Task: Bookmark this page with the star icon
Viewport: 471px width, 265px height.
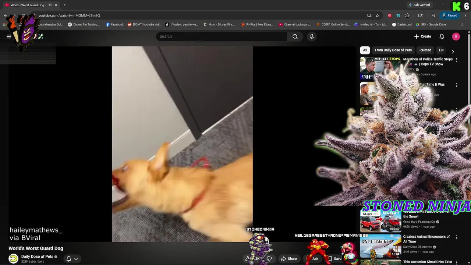Action: tap(377, 15)
